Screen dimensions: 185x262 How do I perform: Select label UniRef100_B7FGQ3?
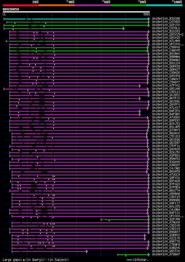click(x=165, y=184)
